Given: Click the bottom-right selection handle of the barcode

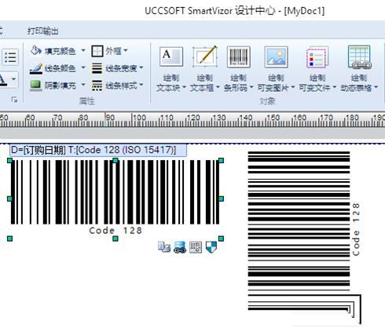Looking at the screenshot, I should (221, 239).
